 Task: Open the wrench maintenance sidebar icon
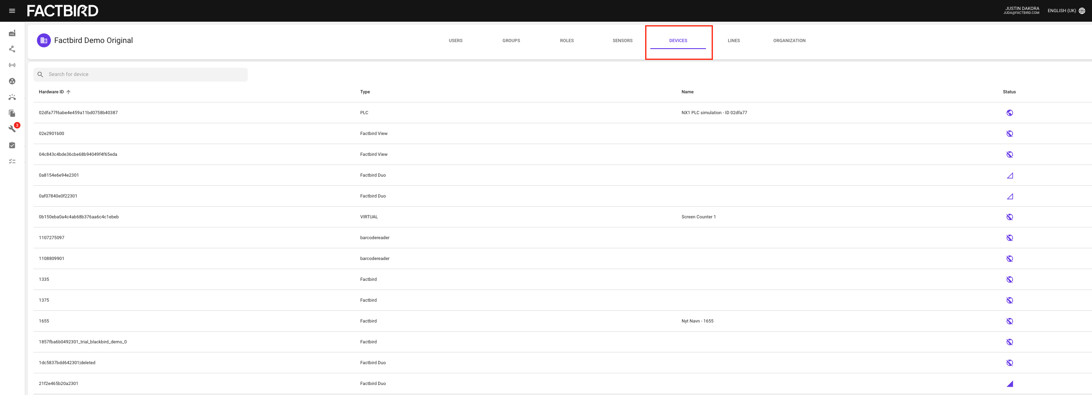tap(12, 129)
